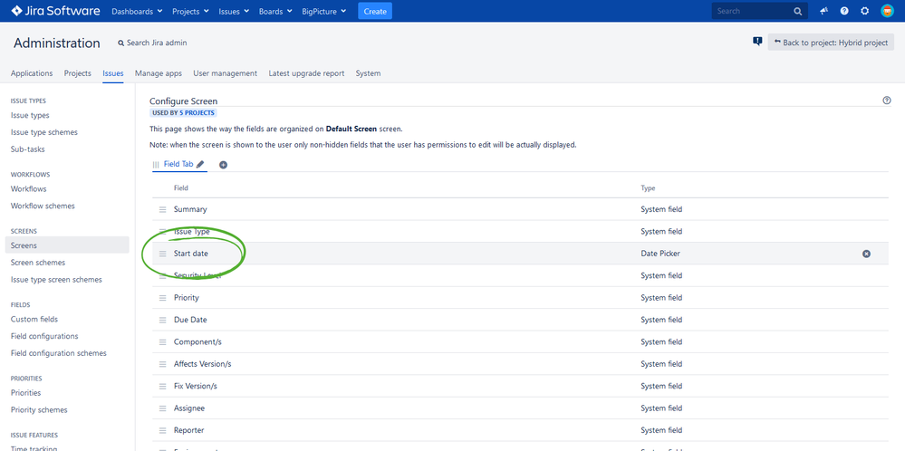Switch to the System admin tab

coord(368,73)
